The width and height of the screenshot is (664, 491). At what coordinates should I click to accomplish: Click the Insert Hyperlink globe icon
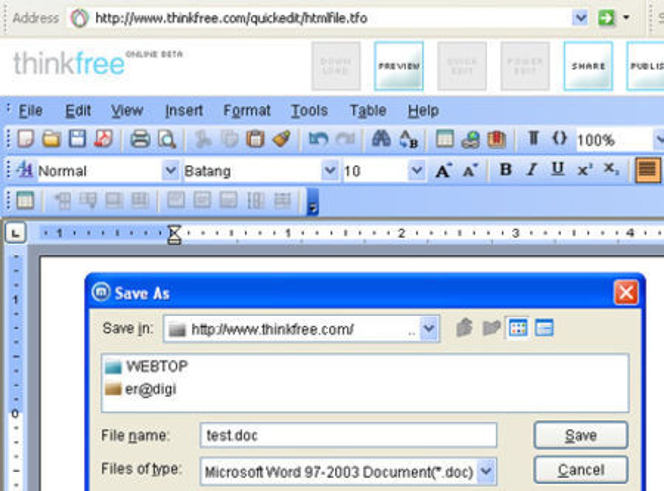471,139
